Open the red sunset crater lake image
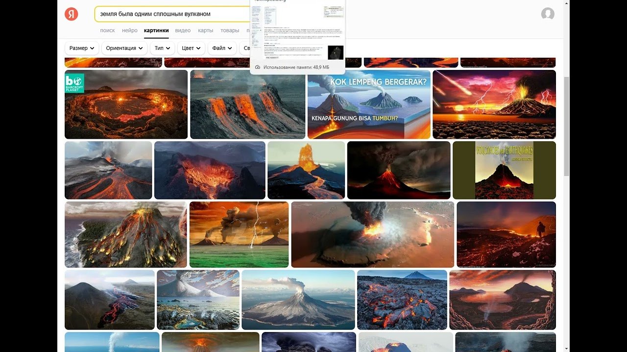Image resolution: width=627 pixels, height=352 pixels. [503, 300]
